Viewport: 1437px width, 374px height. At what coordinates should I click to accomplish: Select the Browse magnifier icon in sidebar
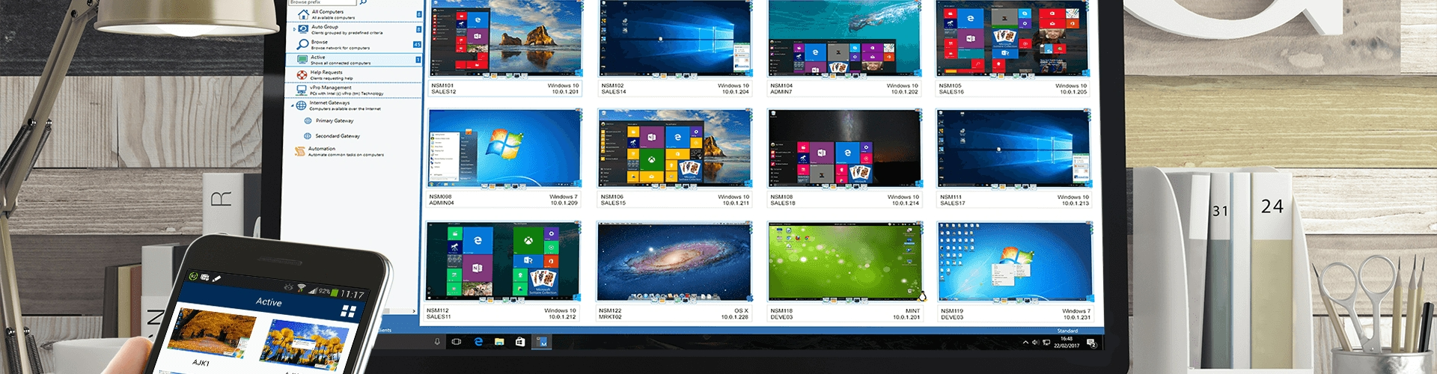302,45
